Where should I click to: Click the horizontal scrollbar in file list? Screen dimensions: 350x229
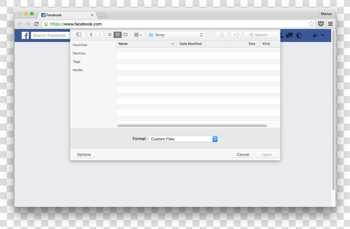pyautogui.click(x=192, y=126)
